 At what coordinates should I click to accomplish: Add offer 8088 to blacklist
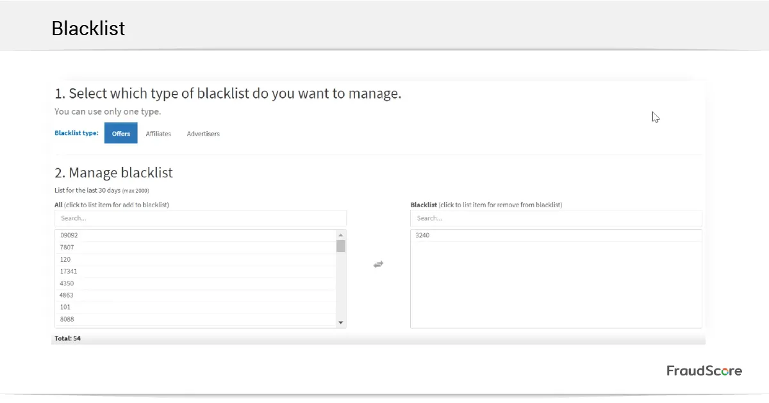(195, 319)
